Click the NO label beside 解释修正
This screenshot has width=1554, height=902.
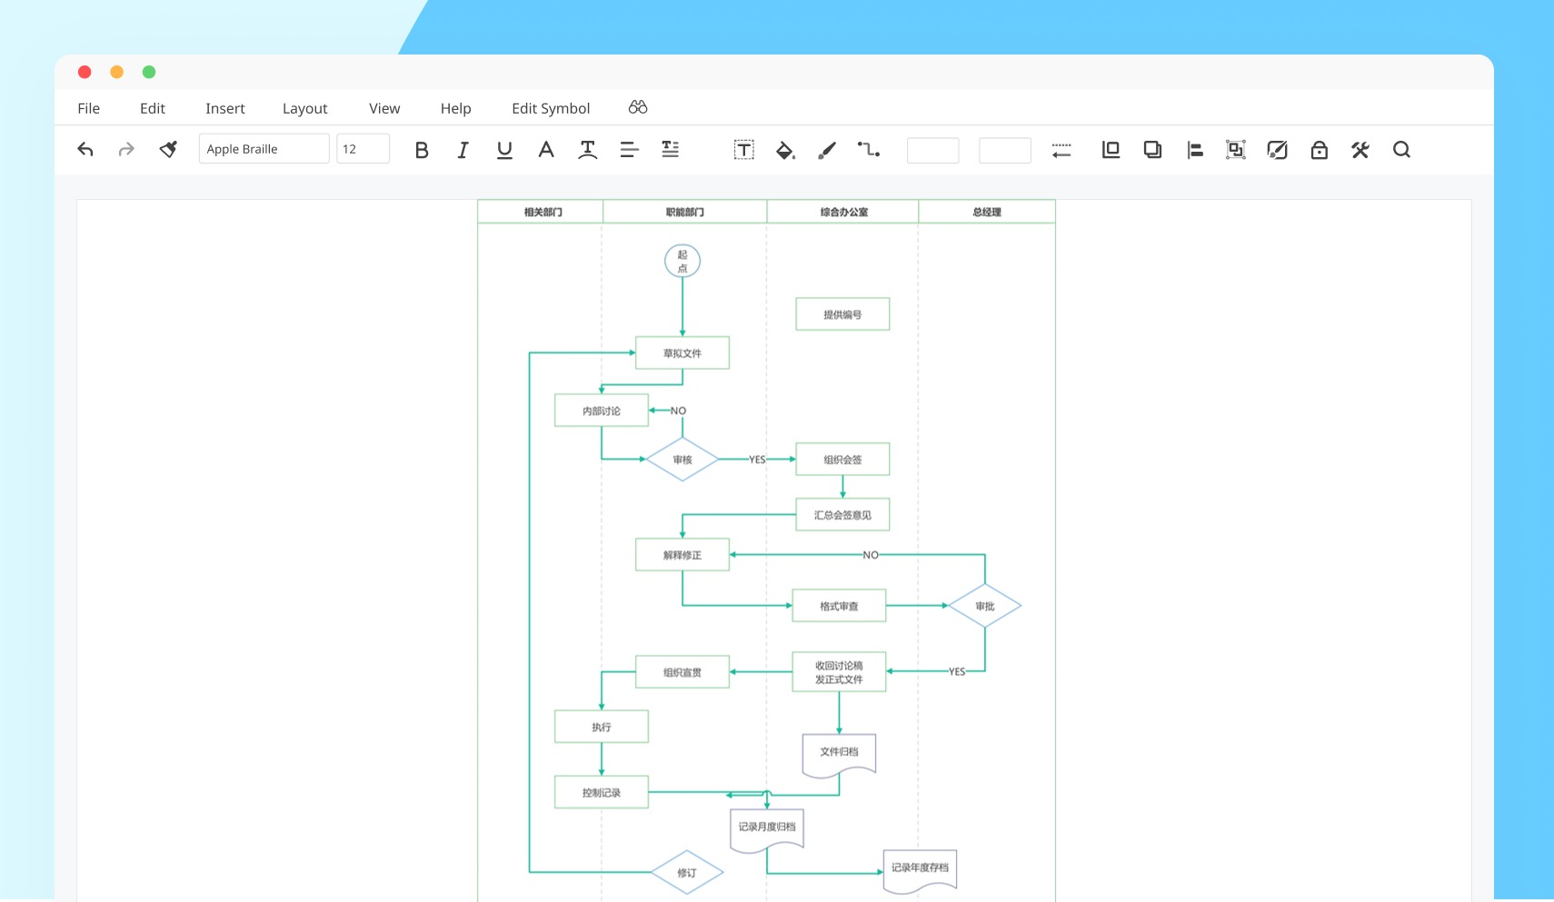(x=871, y=555)
